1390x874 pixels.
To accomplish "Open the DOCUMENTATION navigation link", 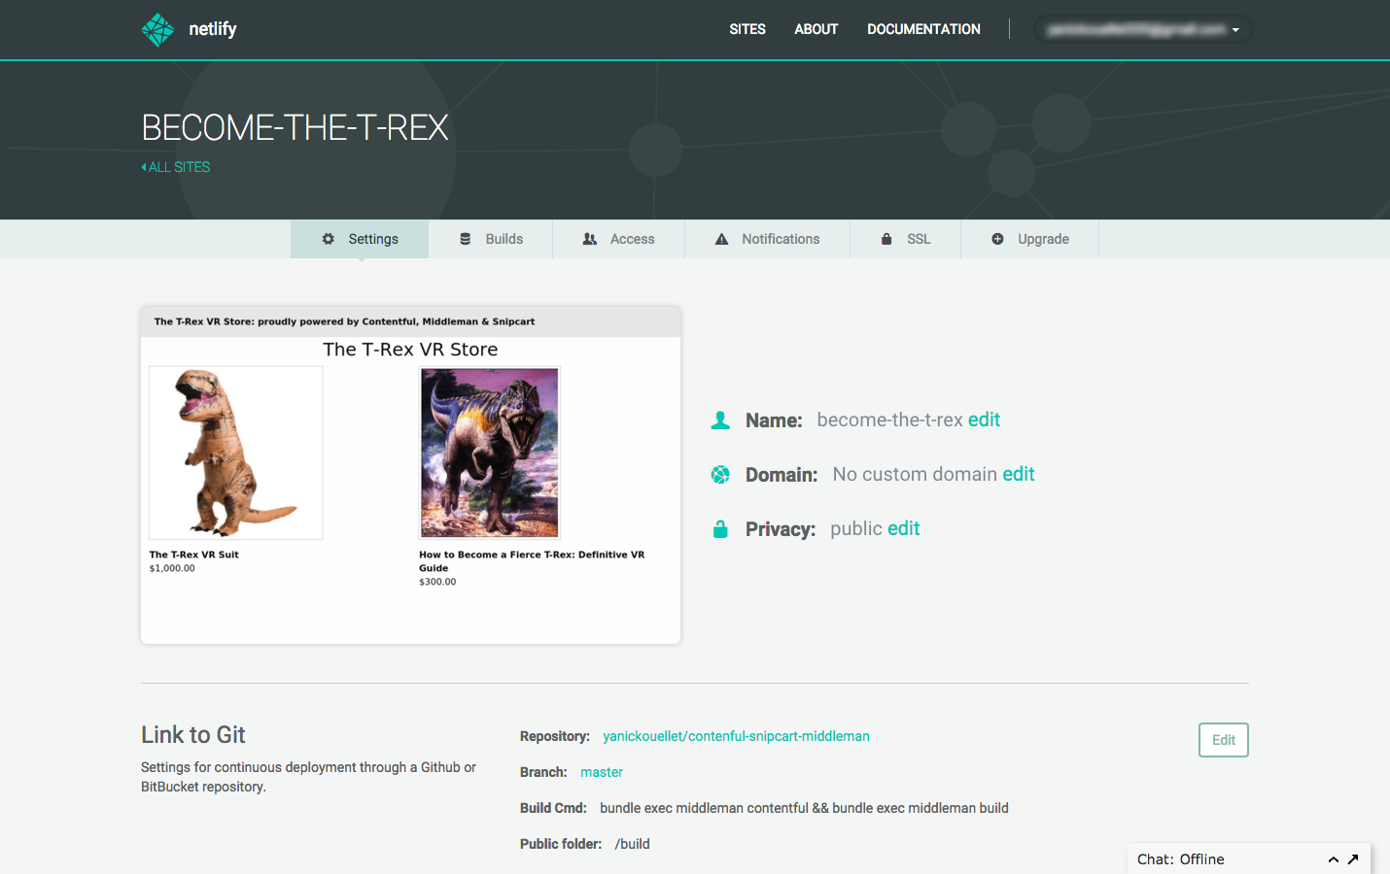I will point(923,29).
